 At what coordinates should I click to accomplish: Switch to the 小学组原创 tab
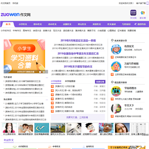(x=56, y=81)
